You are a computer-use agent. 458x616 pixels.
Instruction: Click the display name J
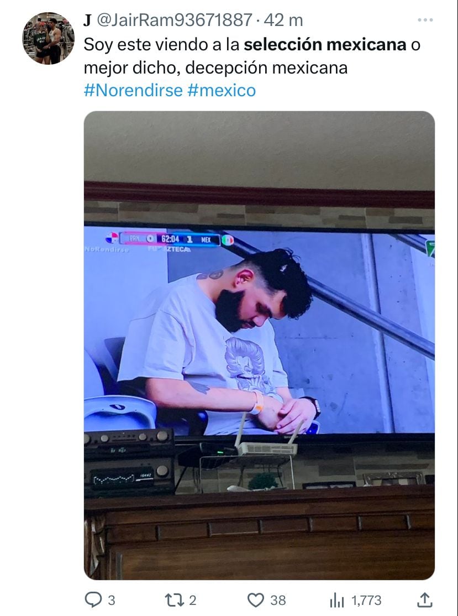coord(87,20)
